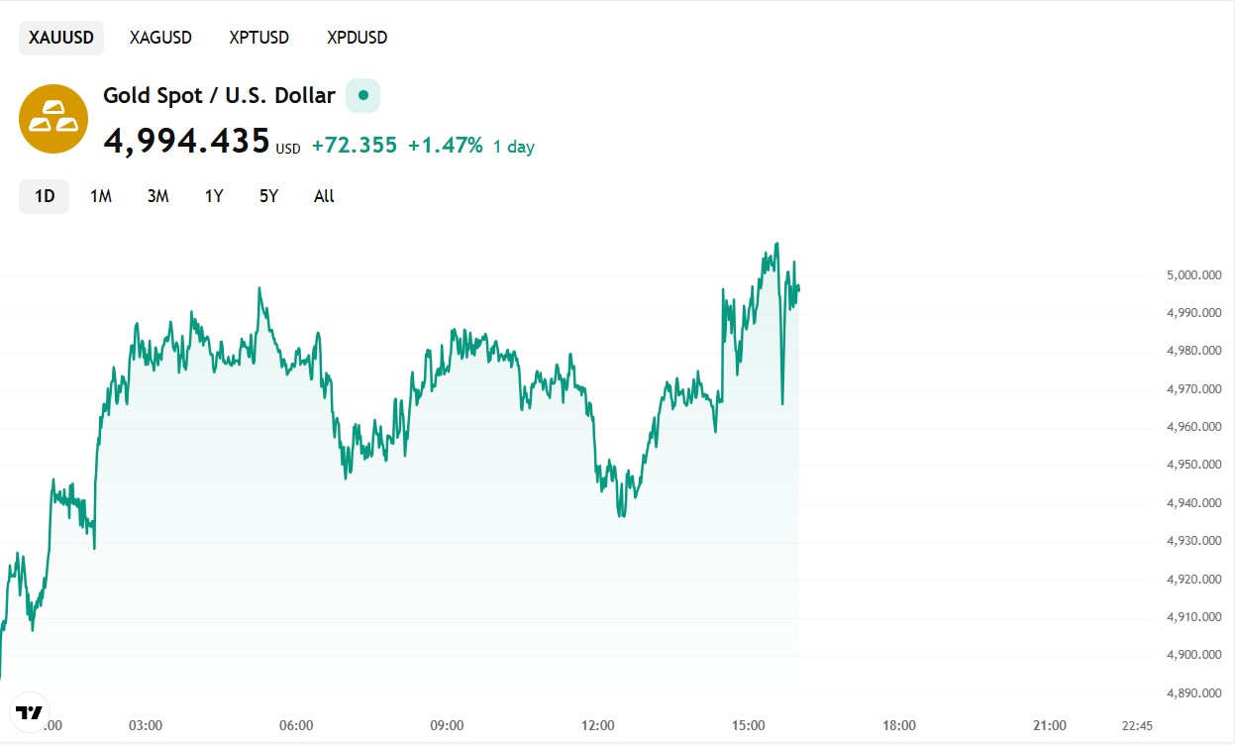Open the Gold Spot / U.S. Dollar title
This screenshot has width=1235, height=745.
coord(218,95)
